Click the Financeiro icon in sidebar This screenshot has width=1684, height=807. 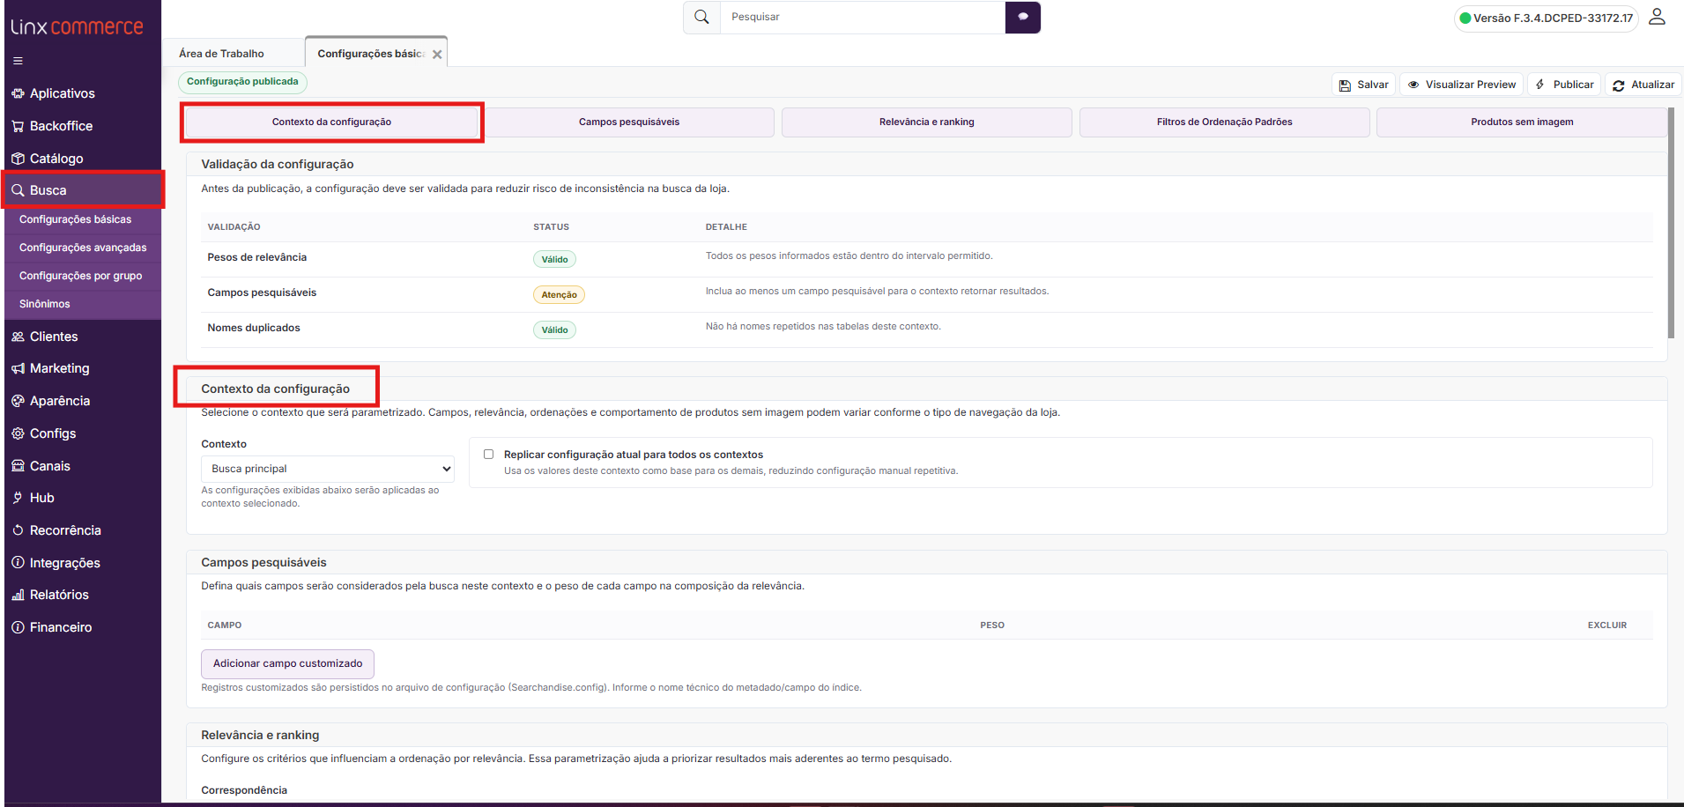pos(18,627)
